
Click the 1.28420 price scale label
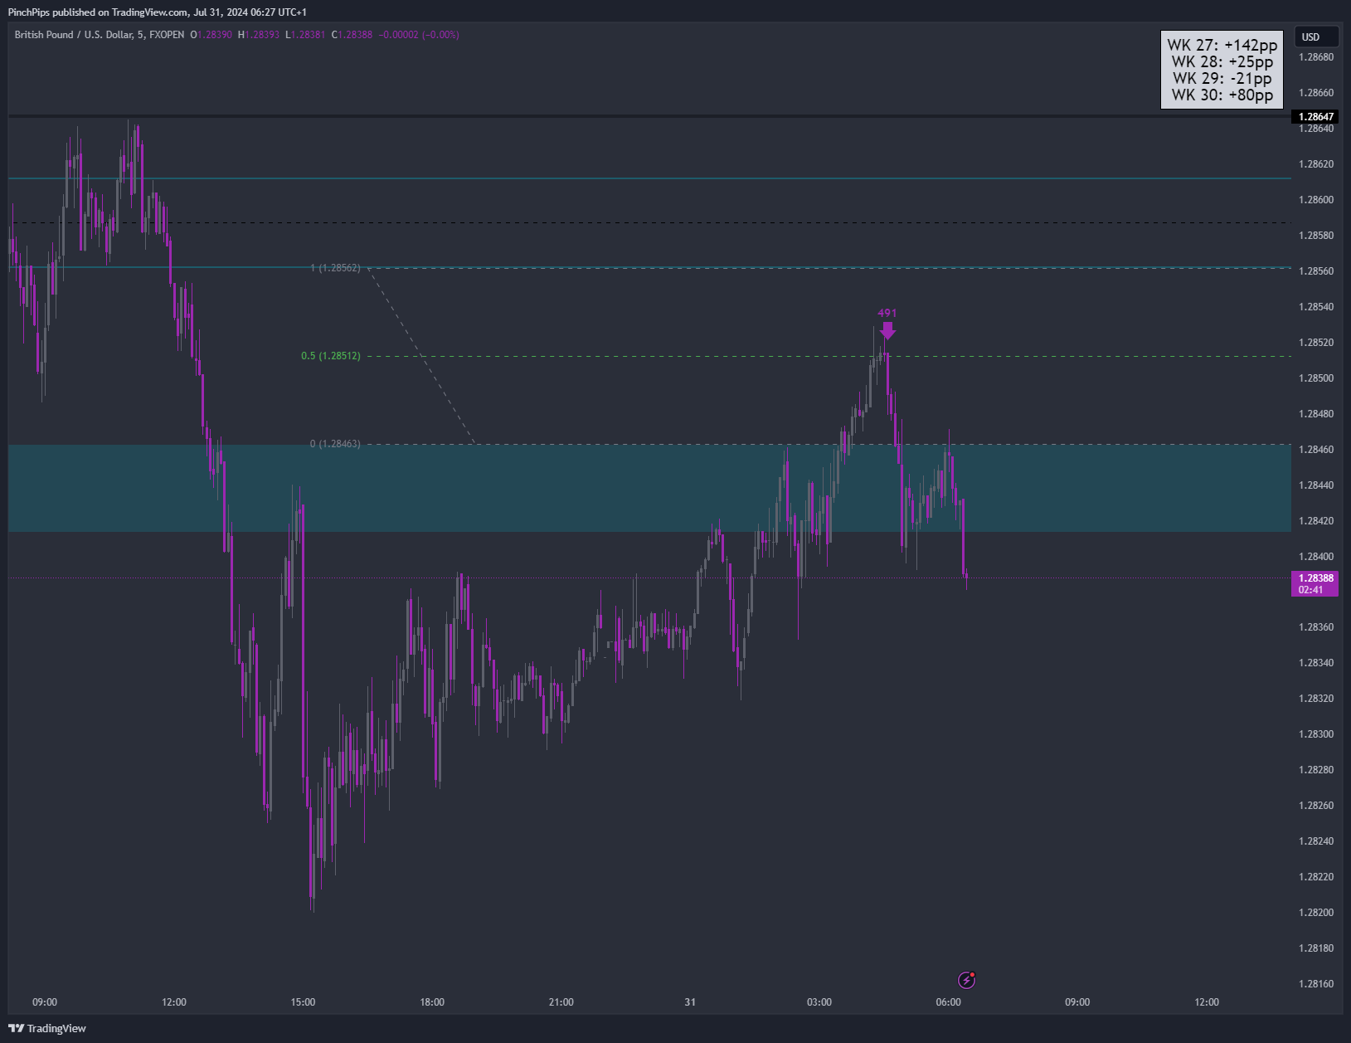coord(1316,521)
